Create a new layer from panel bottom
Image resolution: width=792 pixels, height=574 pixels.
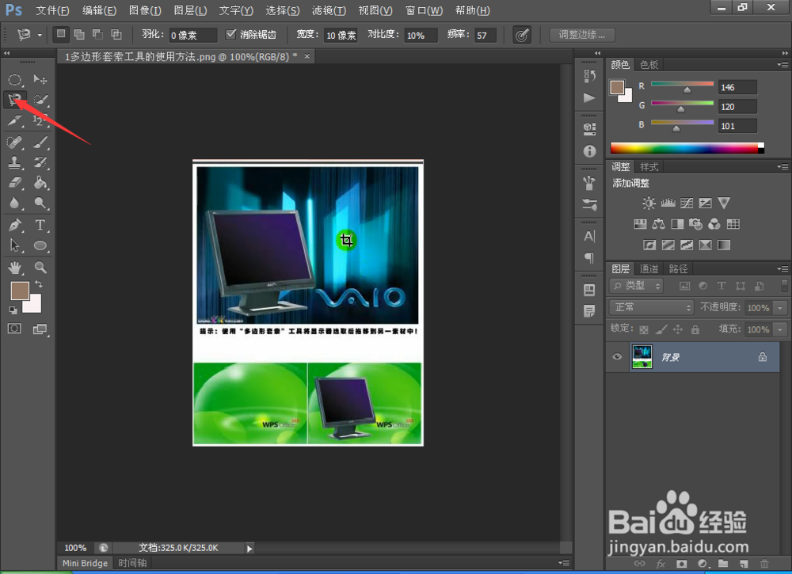(744, 564)
